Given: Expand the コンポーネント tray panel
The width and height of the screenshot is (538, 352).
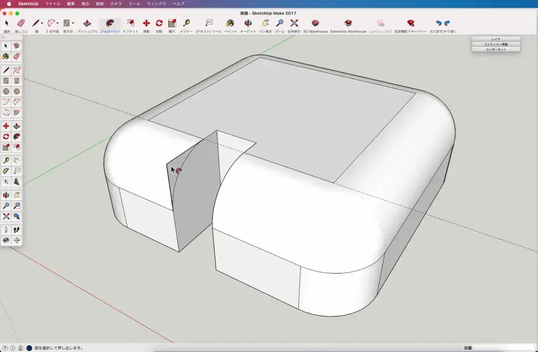Looking at the screenshot, I should click(x=496, y=49).
